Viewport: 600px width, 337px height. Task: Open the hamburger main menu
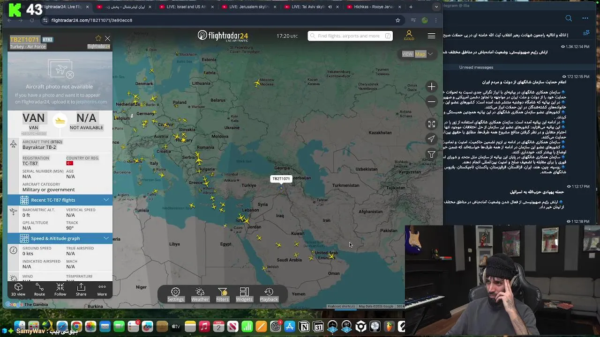[431, 36]
